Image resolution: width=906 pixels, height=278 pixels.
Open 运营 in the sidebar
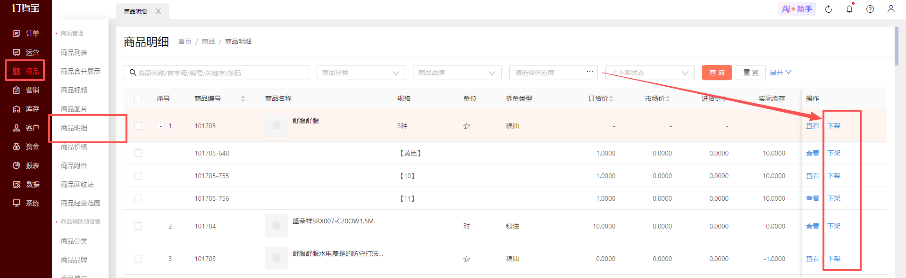[x=26, y=52]
